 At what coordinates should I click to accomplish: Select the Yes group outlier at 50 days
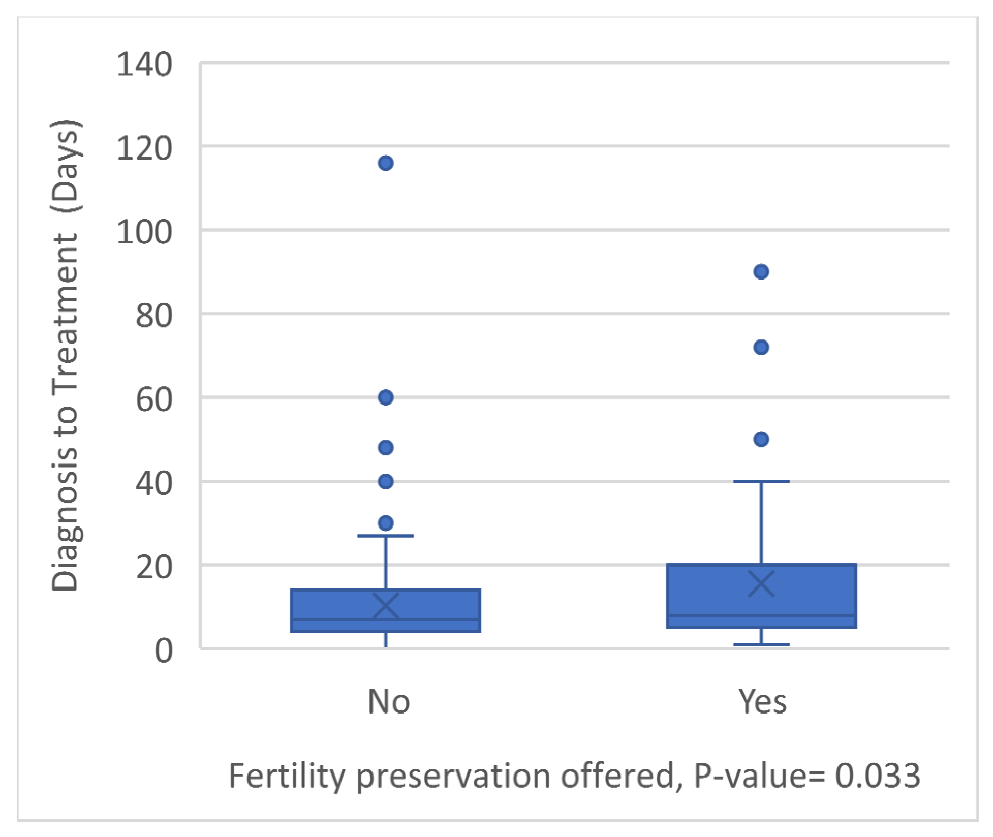point(761,440)
